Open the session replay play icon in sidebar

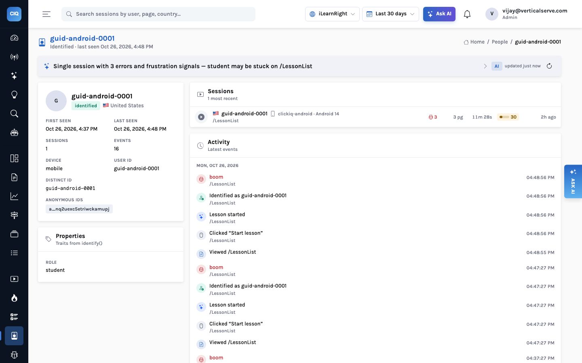click(x=14, y=279)
